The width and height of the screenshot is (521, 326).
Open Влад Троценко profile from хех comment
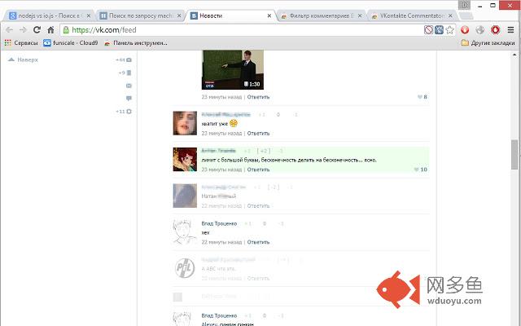(219, 223)
